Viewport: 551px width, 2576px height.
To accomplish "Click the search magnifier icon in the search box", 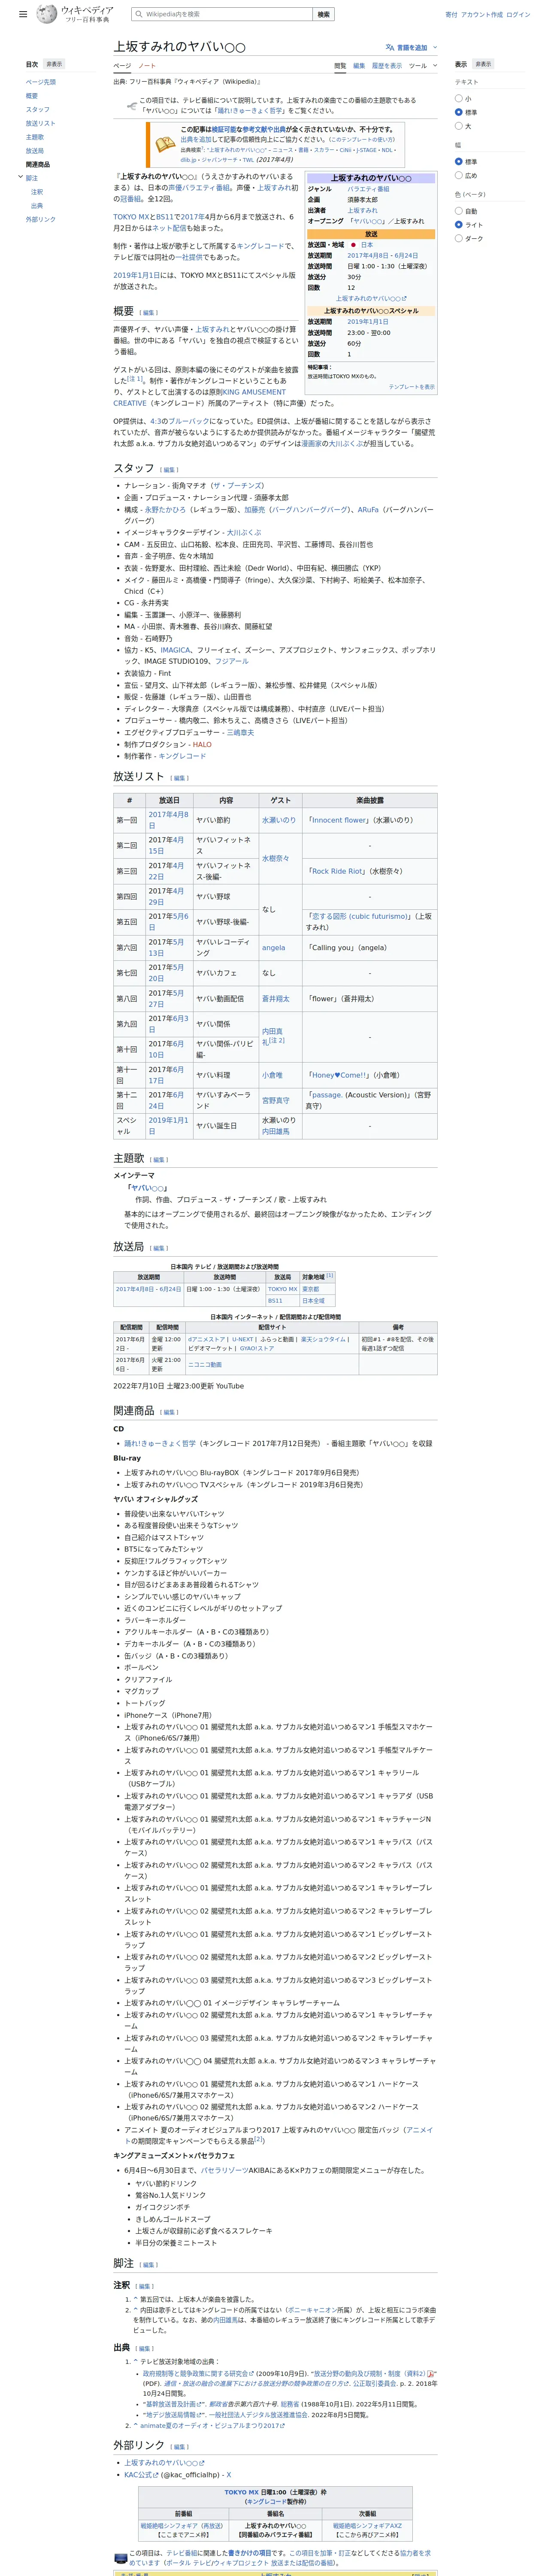I will click(x=138, y=14).
